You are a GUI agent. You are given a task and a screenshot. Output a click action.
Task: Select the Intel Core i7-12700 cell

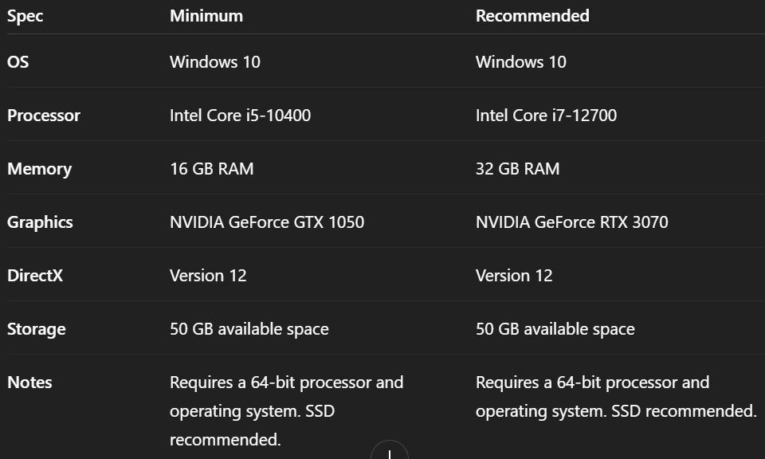pyautogui.click(x=546, y=116)
